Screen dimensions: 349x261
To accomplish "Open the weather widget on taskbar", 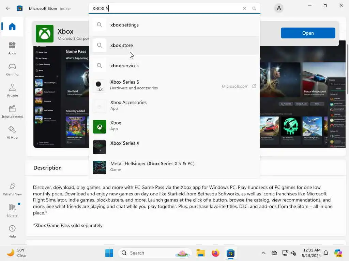I will point(17,253).
